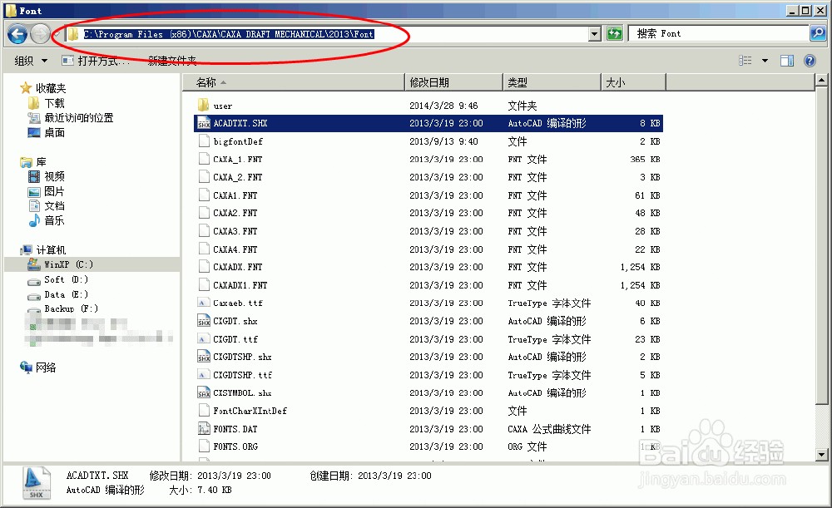Screen dimensions: 832x508
Task: Select CAXA4.FNT file name
Action: coord(235,249)
